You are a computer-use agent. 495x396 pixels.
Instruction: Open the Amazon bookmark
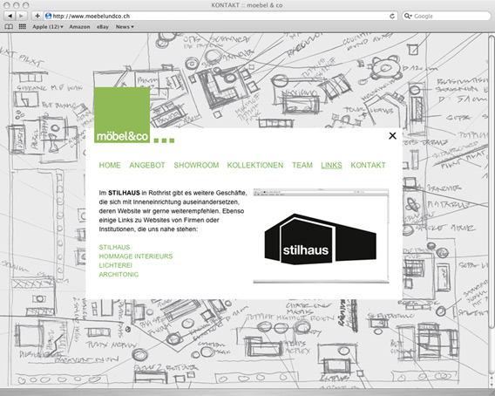(x=79, y=27)
